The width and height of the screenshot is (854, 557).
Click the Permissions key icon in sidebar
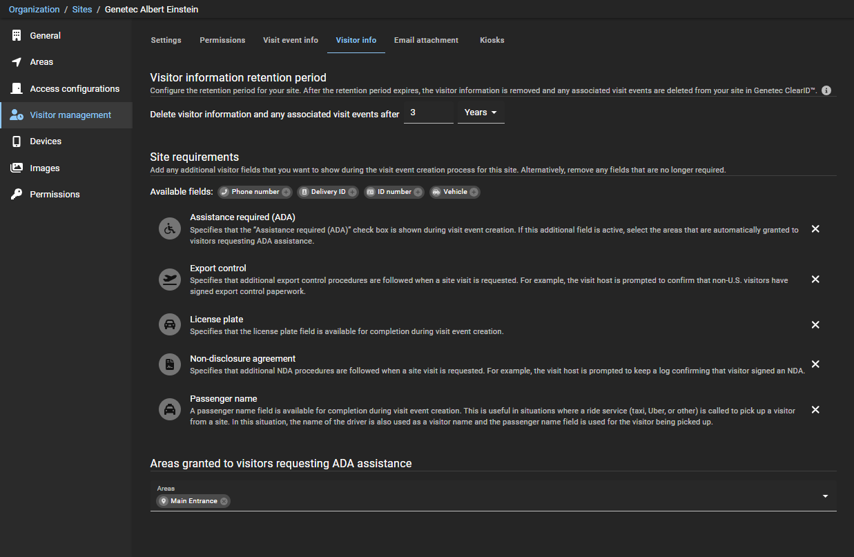click(x=17, y=194)
